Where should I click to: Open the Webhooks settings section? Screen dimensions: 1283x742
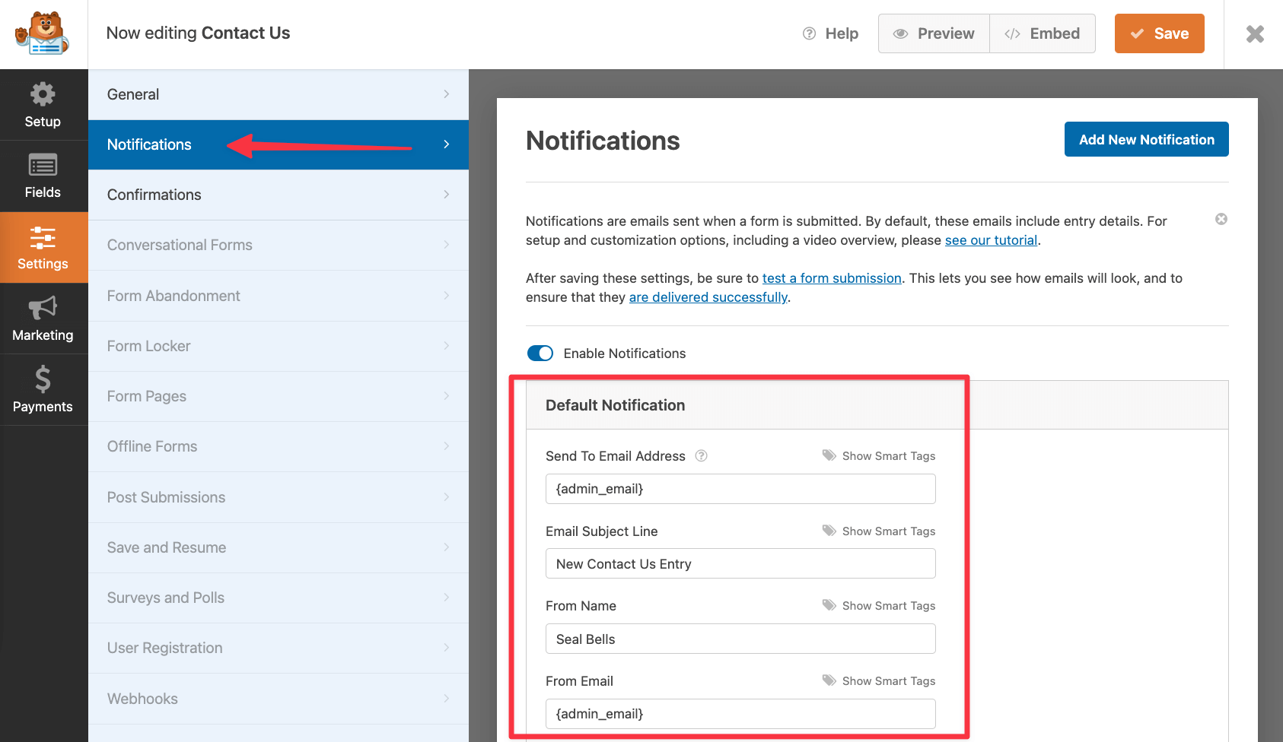coord(279,699)
